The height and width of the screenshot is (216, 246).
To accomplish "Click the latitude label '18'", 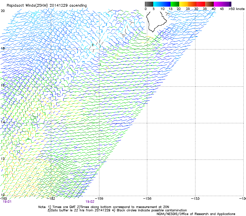I will (3, 48).
